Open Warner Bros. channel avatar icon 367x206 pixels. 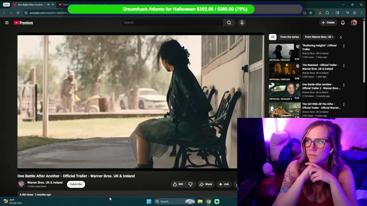point(21,184)
